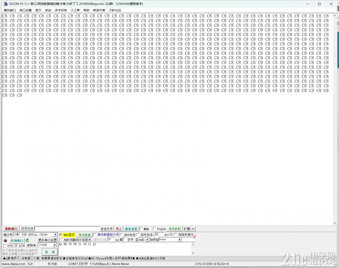The height and width of the screenshot is (268, 339).
Task: Click the 扩展 button
Action: pos(187,229)
